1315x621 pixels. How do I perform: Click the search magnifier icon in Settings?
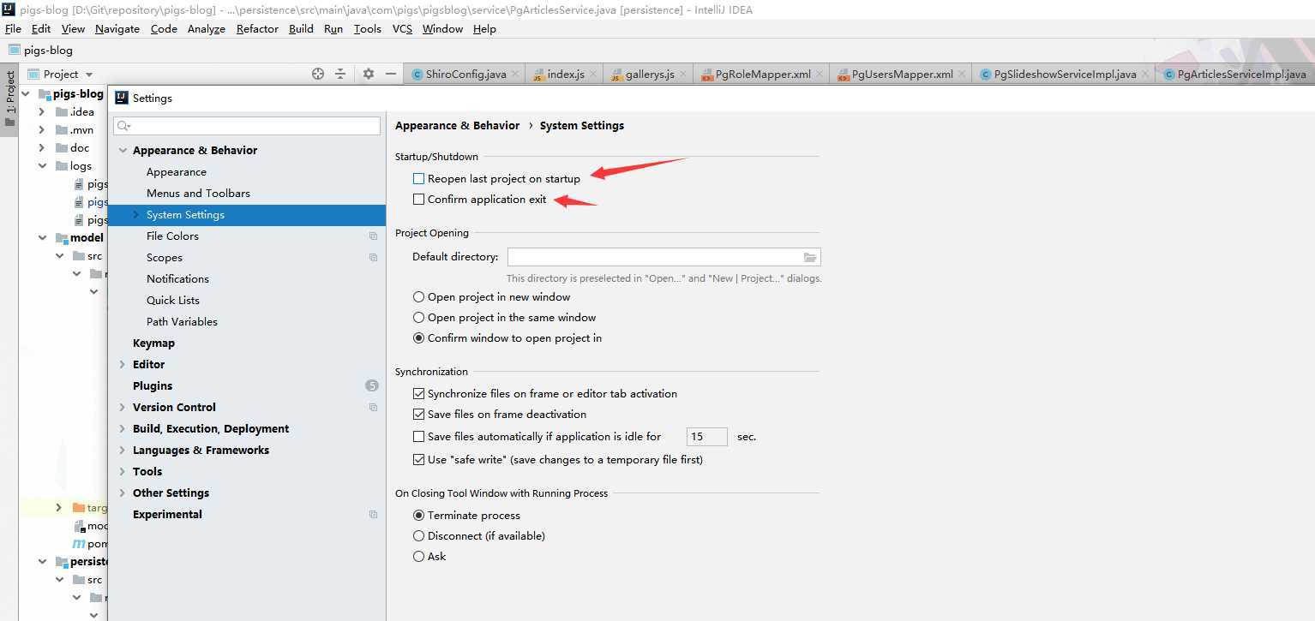point(123,126)
